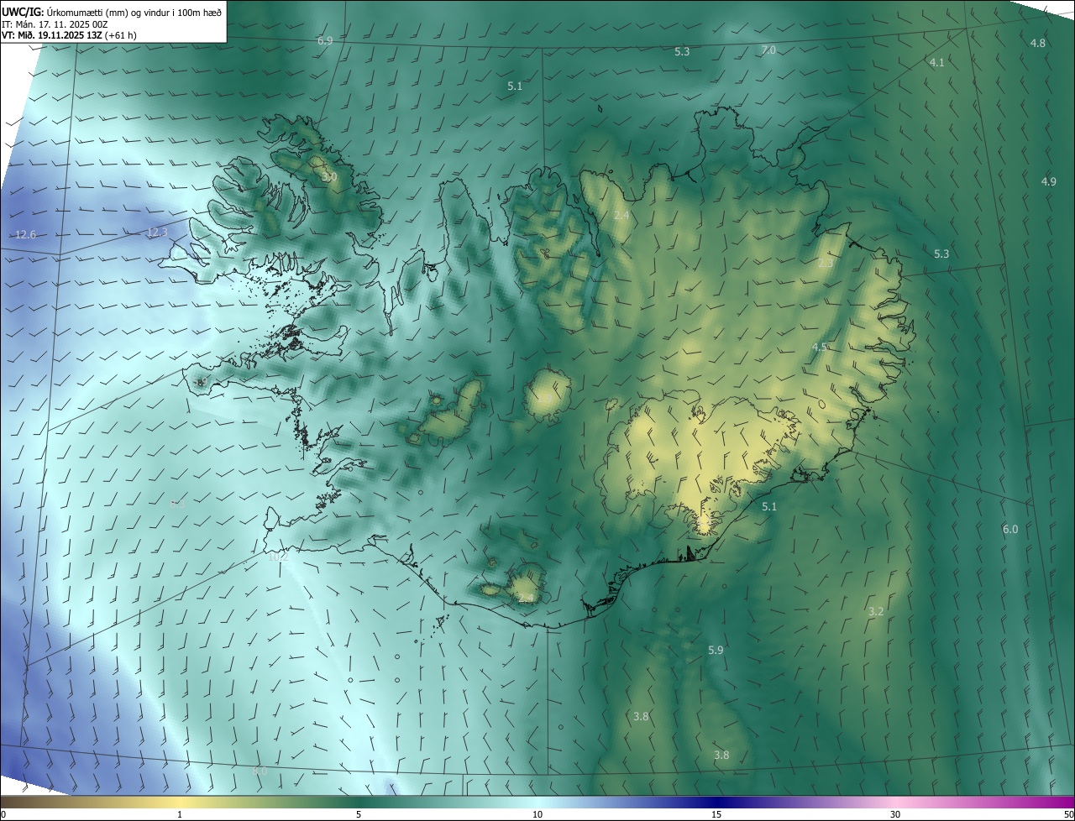Click the 12.6 value on the far west edge
The width and height of the screenshot is (1075, 821).
tap(25, 235)
